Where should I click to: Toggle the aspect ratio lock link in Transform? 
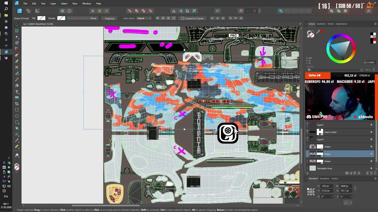[355, 188]
